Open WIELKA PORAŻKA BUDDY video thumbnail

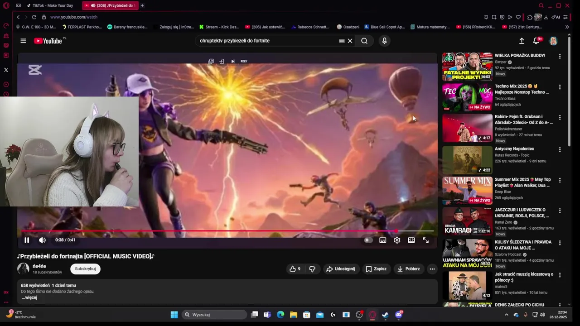tap(467, 67)
